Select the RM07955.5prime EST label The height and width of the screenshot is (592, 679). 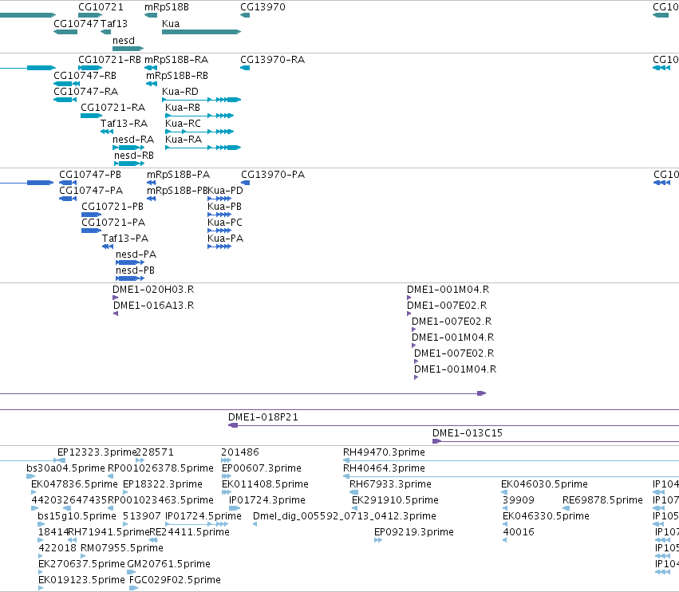122,549
